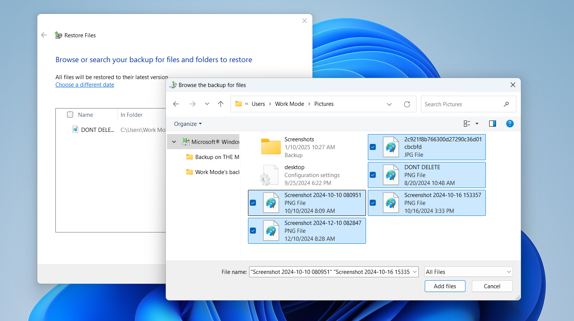Click Choose a different date link
Viewport: 574px width, 321px height.
[x=85, y=85]
